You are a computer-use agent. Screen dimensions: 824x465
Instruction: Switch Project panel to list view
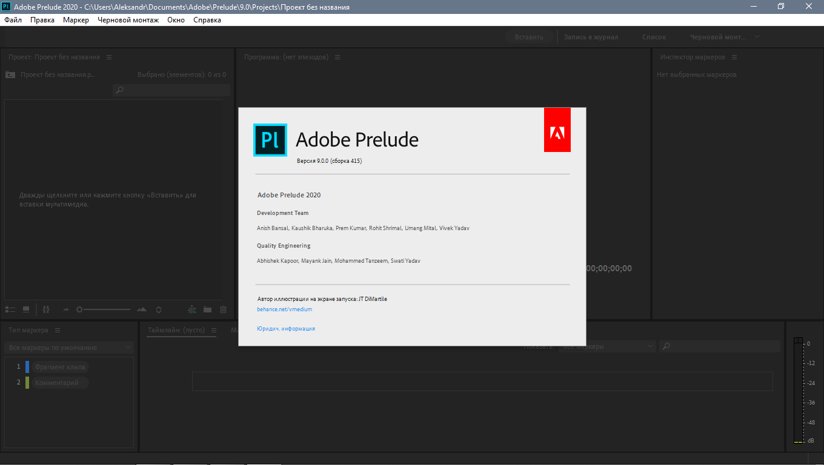(10, 309)
